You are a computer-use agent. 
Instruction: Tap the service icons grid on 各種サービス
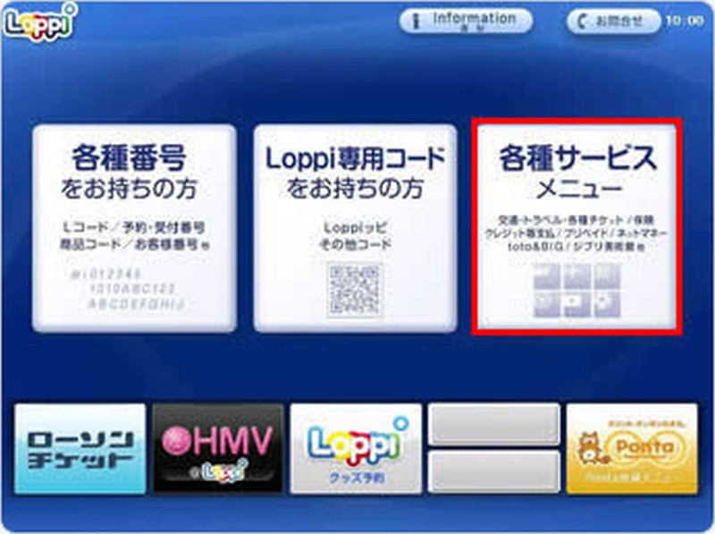(576, 291)
